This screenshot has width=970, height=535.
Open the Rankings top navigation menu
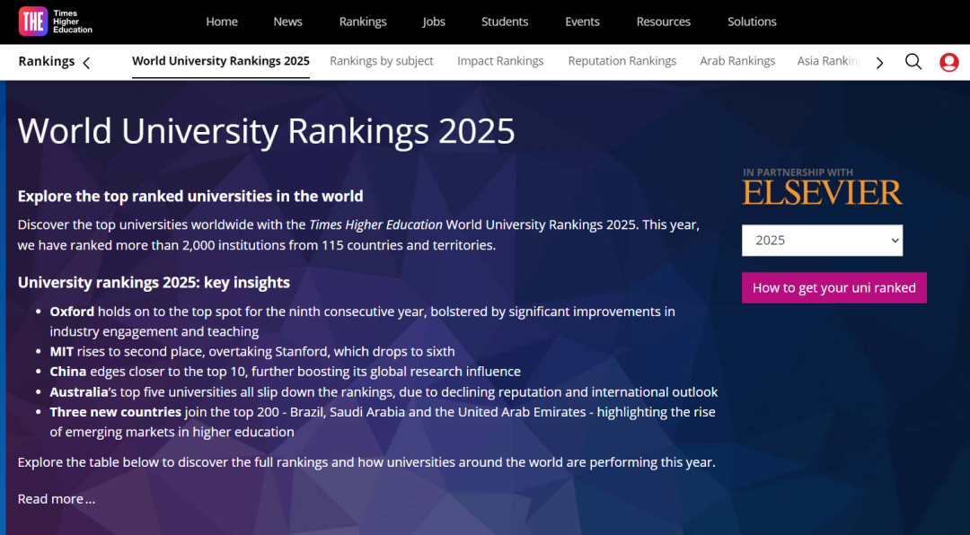(363, 22)
